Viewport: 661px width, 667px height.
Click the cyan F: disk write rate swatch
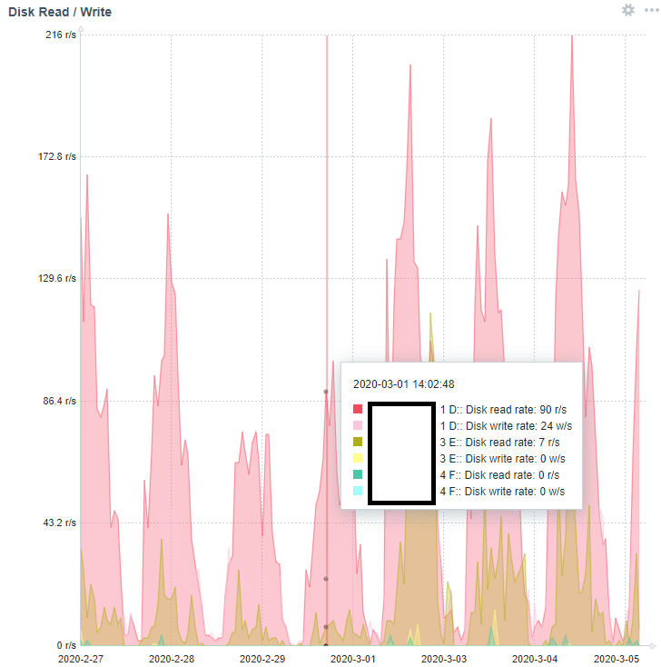[358, 491]
